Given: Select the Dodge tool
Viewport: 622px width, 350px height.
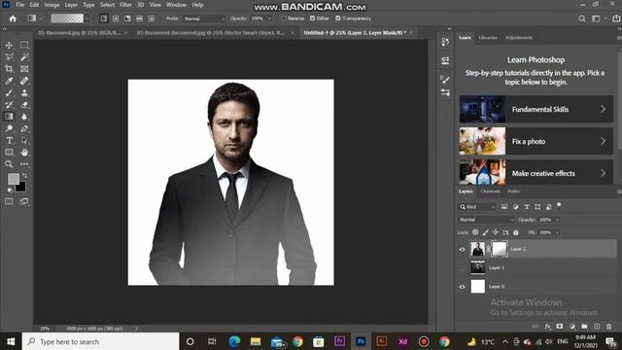Looking at the screenshot, I should pos(9,128).
